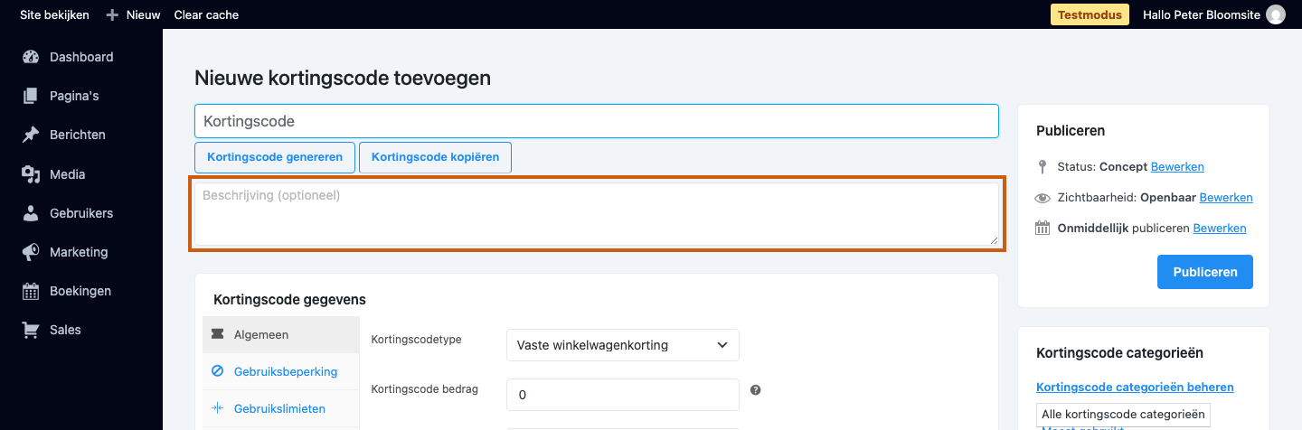The width and height of the screenshot is (1302, 430).
Task: Click the Boekingen calendar icon
Action: [31, 291]
